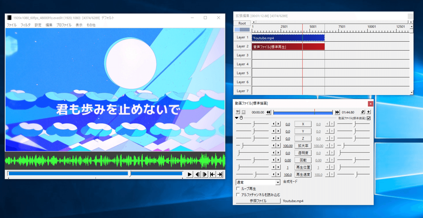Toggle Layer 1 visibility button
This screenshot has width=423, height=218.
[x=242, y=37]
